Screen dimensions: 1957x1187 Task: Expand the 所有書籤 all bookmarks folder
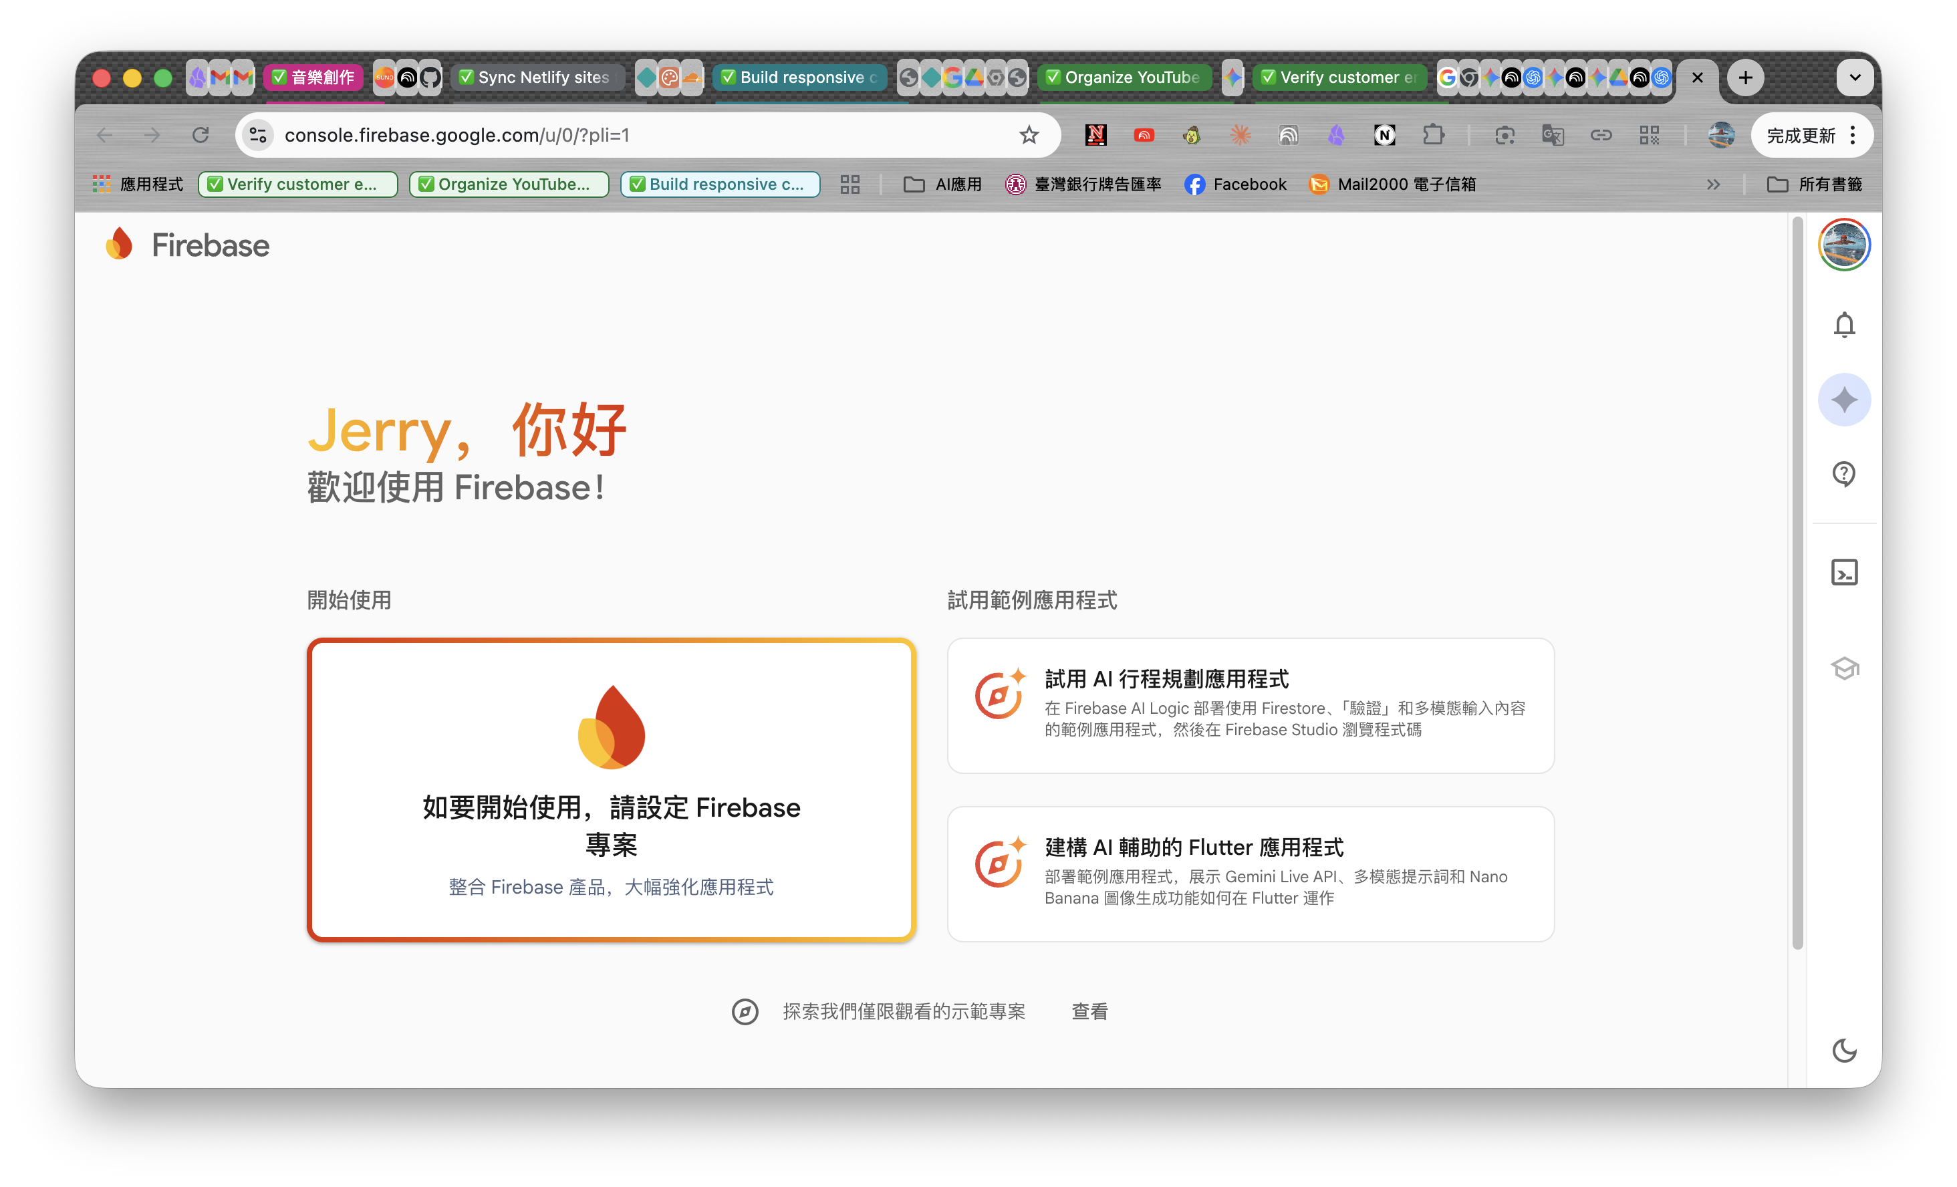pyautogui.click(x=1814, y=184)
